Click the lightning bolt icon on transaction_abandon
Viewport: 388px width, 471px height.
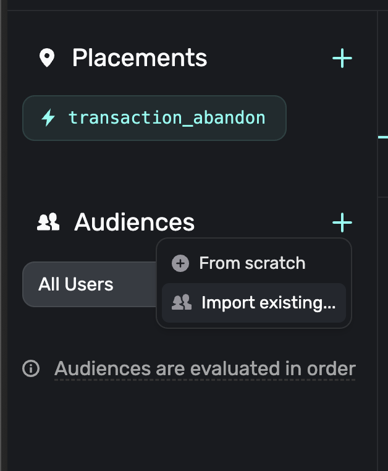tap(48, 117)
